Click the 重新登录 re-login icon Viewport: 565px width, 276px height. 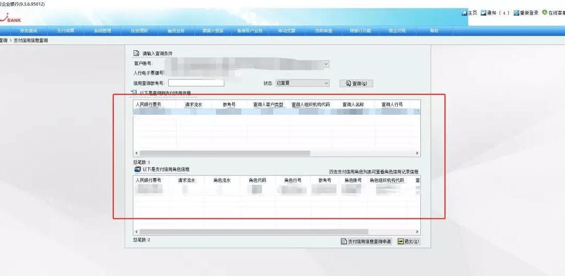coord(516,13)
